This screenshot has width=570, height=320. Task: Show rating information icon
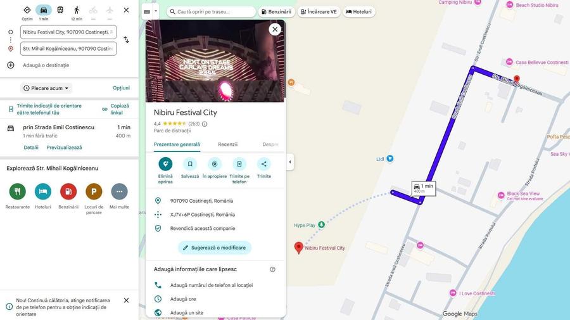(x=205, y=124)
